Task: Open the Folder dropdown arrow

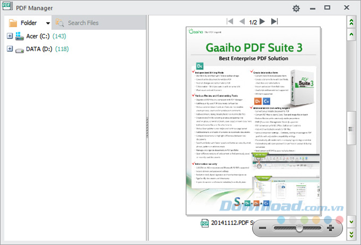Action: tap(48, 23)
